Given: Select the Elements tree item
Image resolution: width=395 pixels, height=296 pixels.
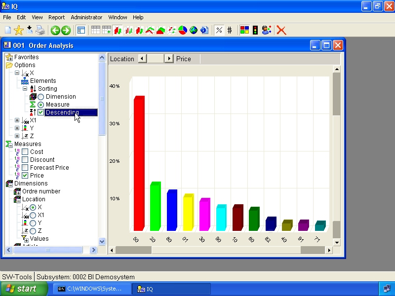Looking at the screenshot, I should (43, 81).
